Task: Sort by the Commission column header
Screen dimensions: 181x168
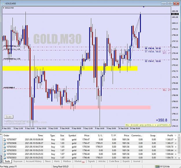Action: (x=137, y=136)
